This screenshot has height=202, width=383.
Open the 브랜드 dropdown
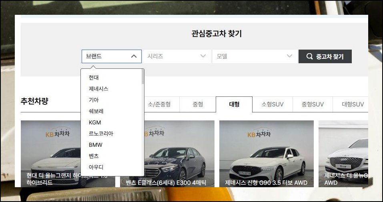click(111, 56)
